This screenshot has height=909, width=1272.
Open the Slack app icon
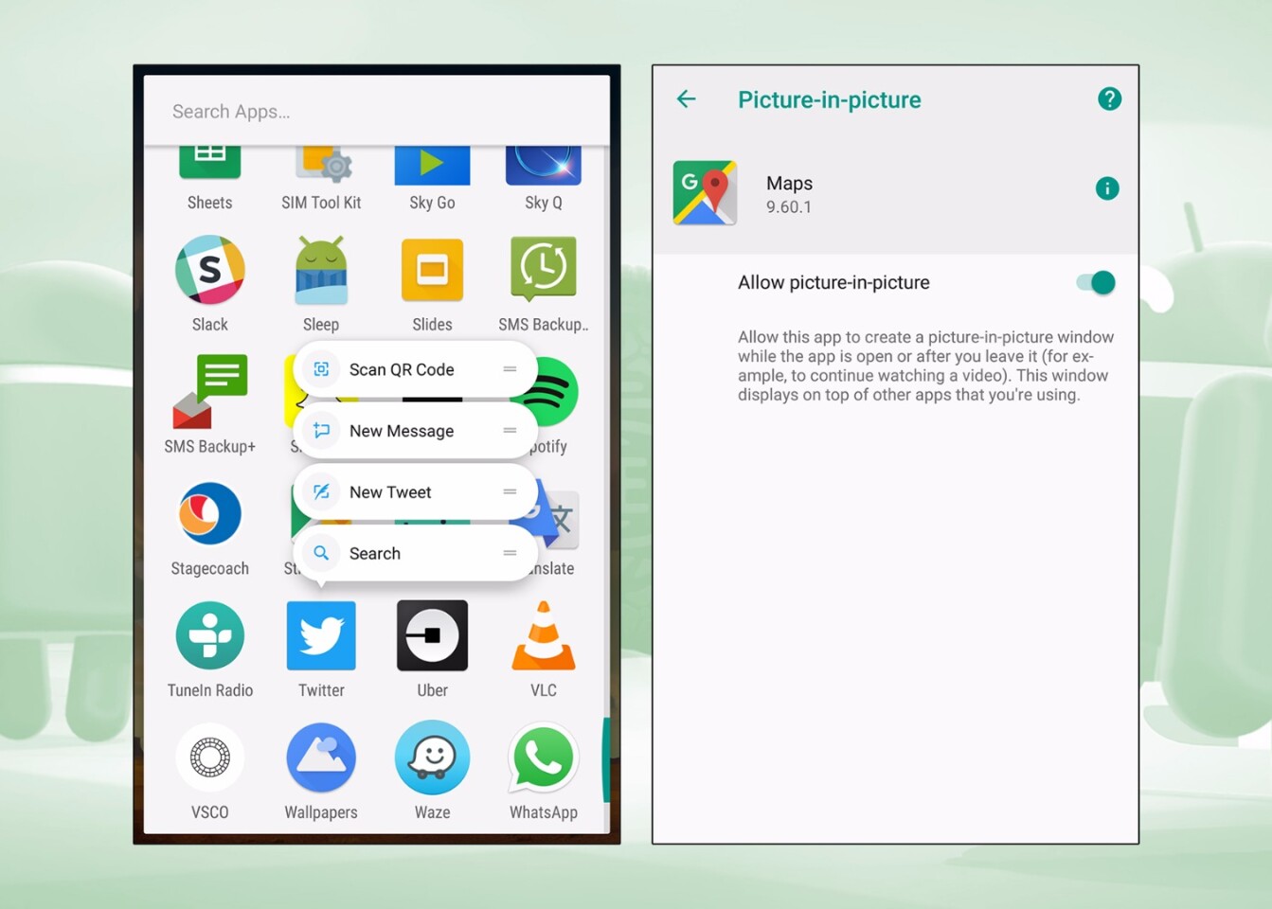click(x=210, y=271)
